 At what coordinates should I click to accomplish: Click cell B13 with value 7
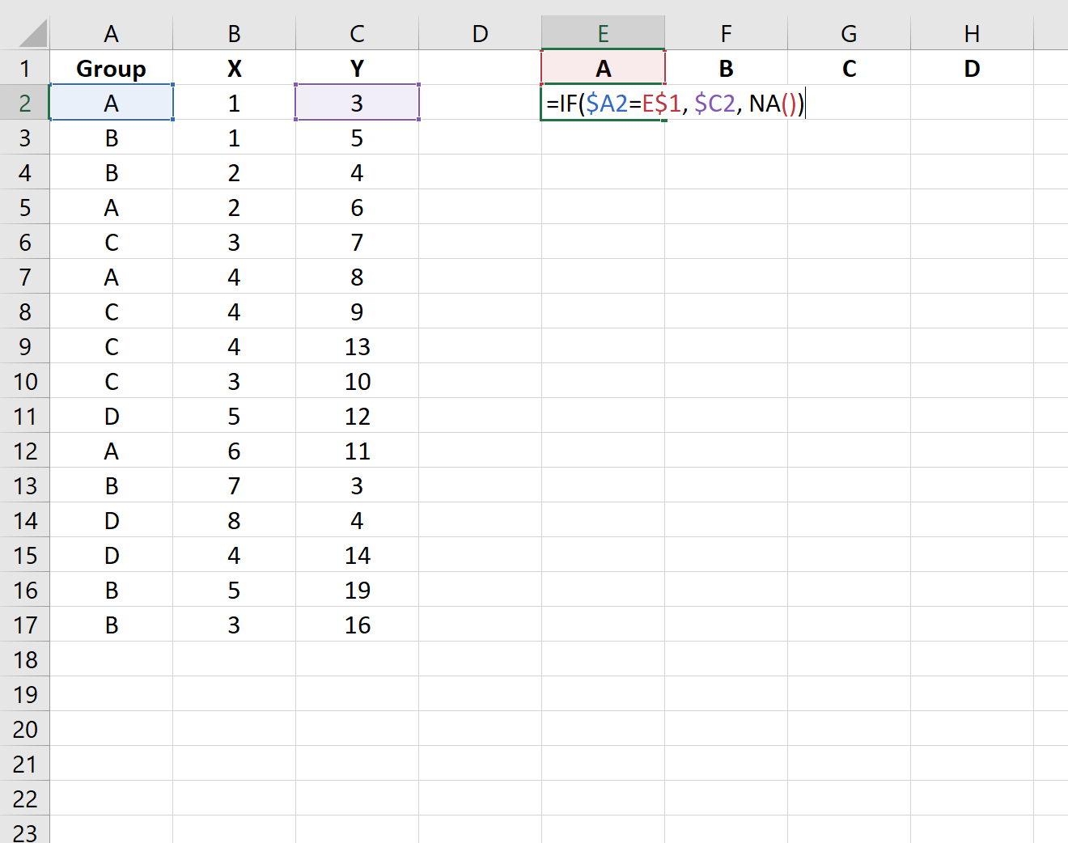[234, 485]
